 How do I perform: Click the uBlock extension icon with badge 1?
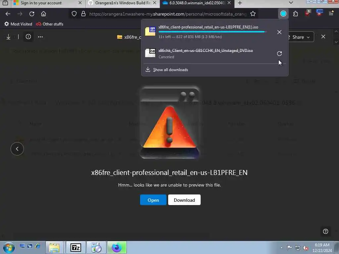(x=308, y=13)
